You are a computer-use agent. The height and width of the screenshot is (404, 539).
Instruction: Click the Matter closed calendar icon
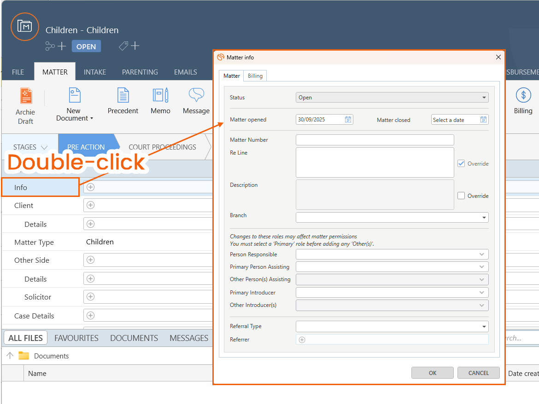coord(483,120)
